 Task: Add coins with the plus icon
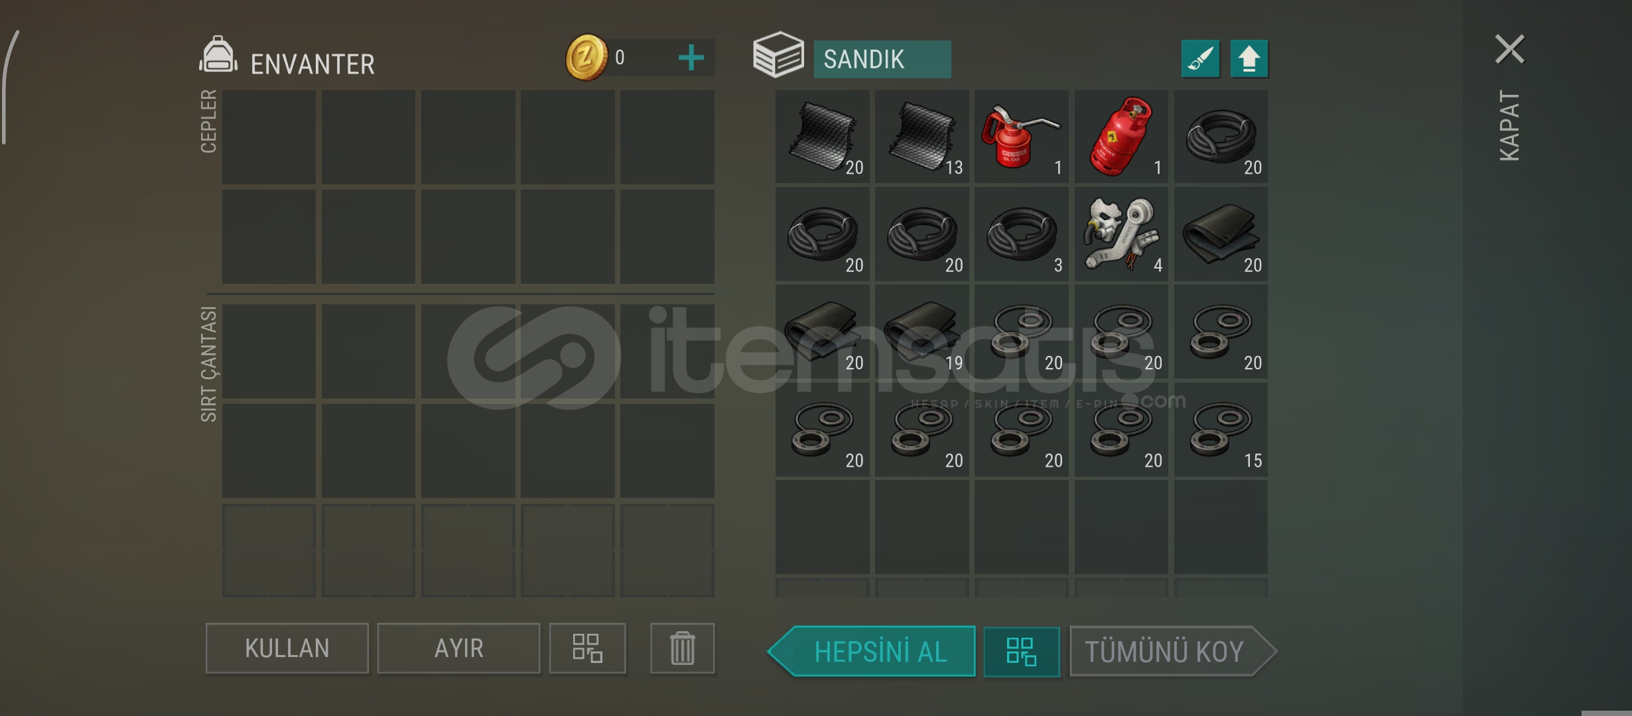coord(691,58)
